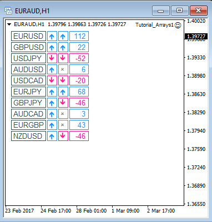
Task: Click the up arrow in AUDCAD row
Action: coord(52,114)
